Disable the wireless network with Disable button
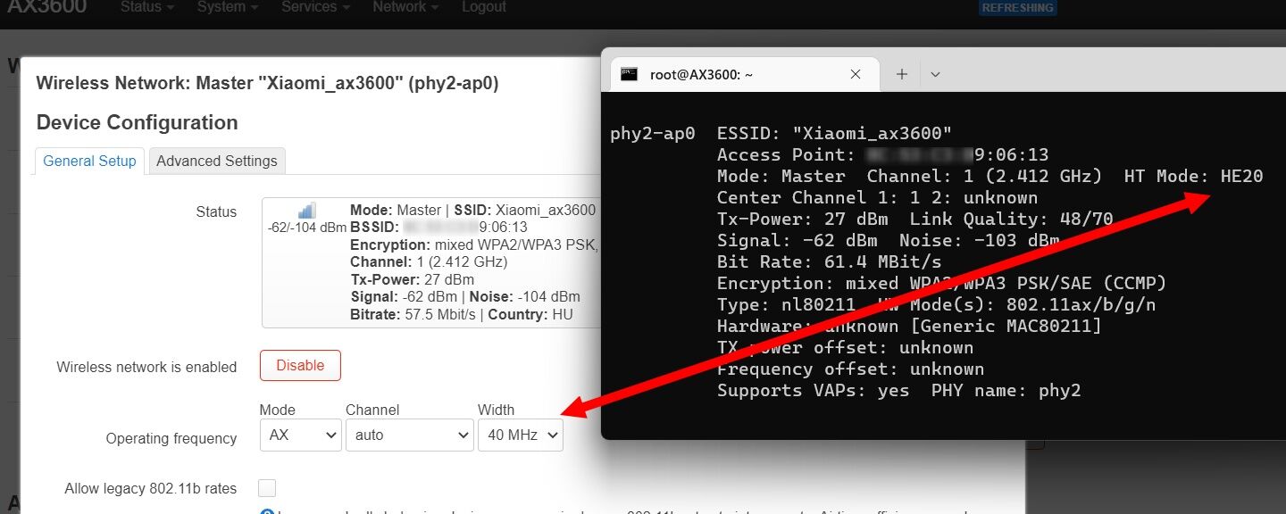 point(300,366)
